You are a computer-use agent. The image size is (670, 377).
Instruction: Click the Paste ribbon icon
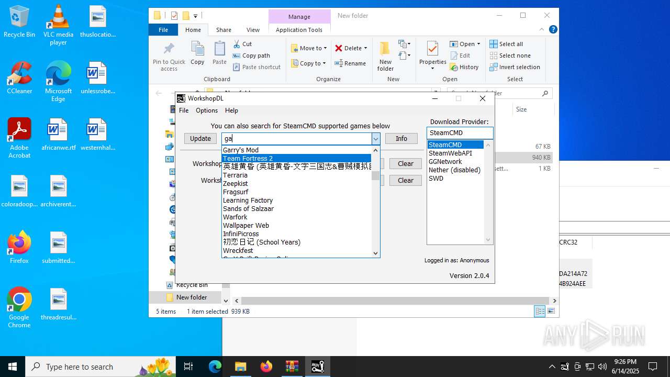[x=219, y=53]
